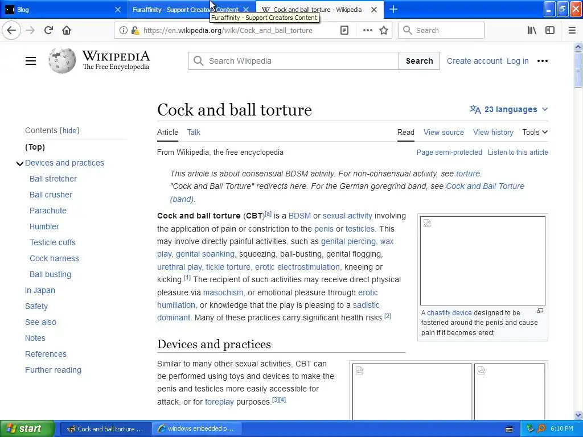
Task: Open Wikipedia personal tools ellipsis menu
Action: click(x=543, y=61)
